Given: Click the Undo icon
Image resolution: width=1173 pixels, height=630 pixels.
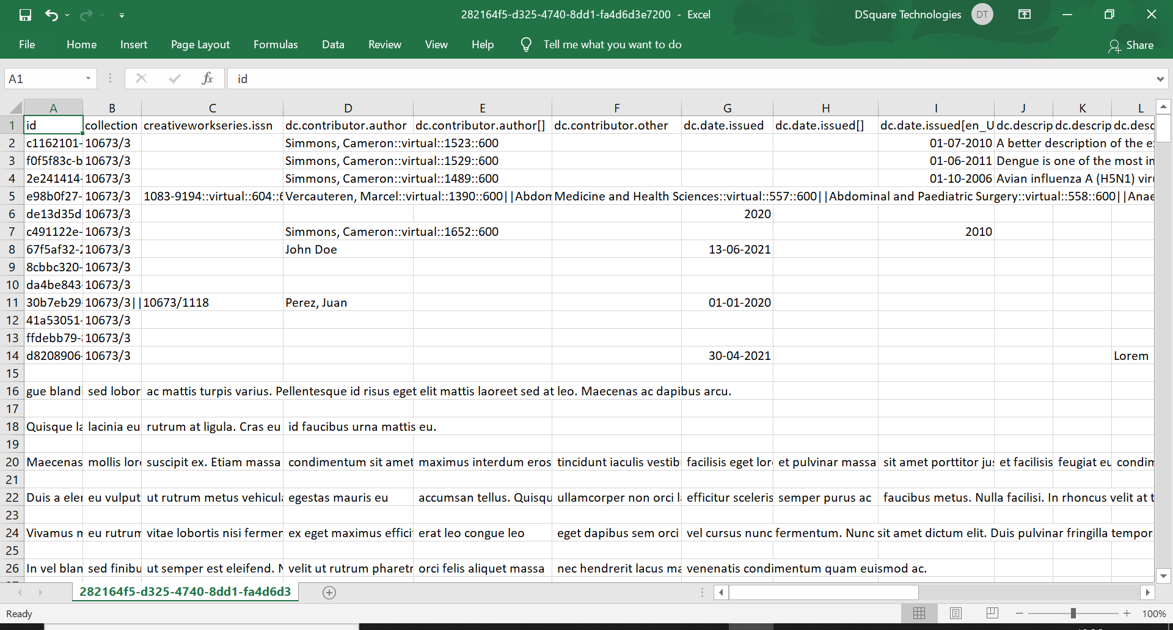Looking at the screenshot, I should coord(52,15).
